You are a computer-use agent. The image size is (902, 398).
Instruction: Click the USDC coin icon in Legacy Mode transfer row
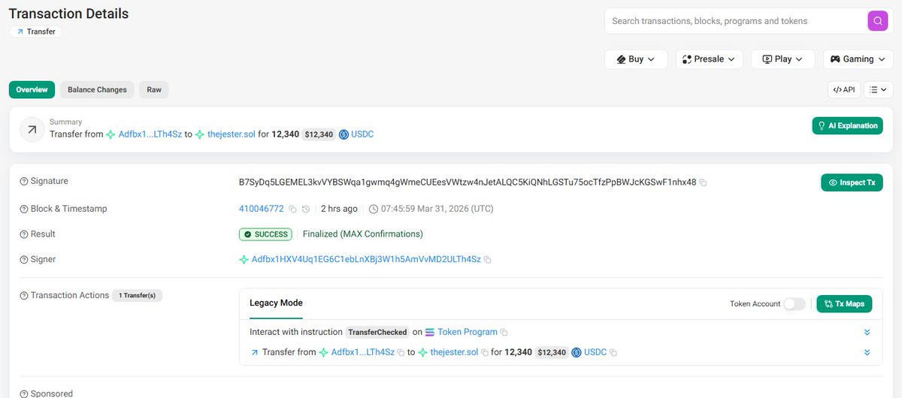577,352
